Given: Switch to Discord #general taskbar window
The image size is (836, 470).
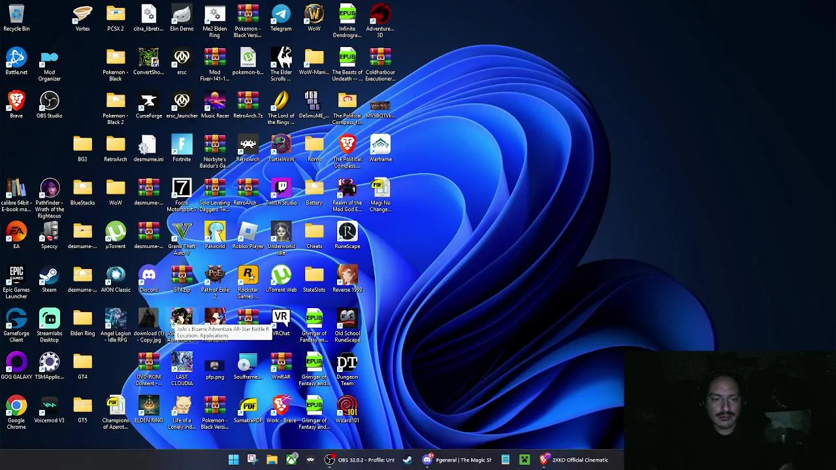Looking at the screenshot, I should click(457, 460).
